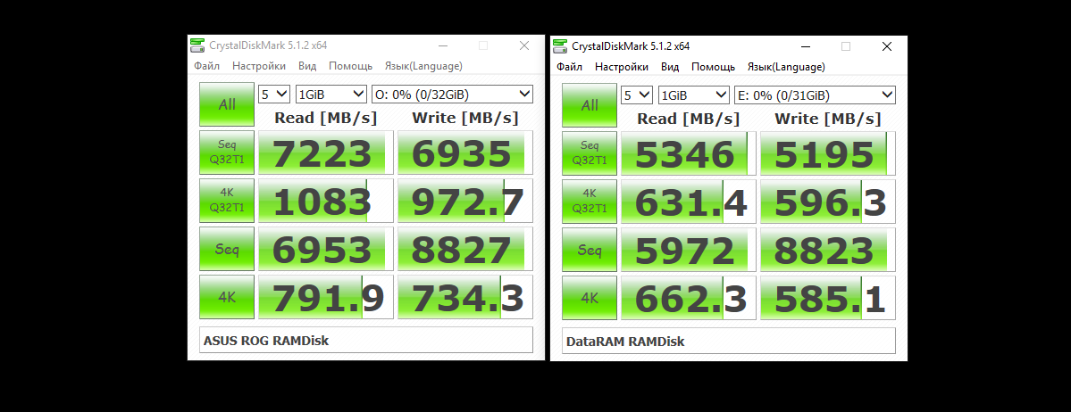Image resolution: width=1071 pixels, height=412 pixels.
Task: Open Вид menu in DataRAM window
Action: (x=669, y=67)
